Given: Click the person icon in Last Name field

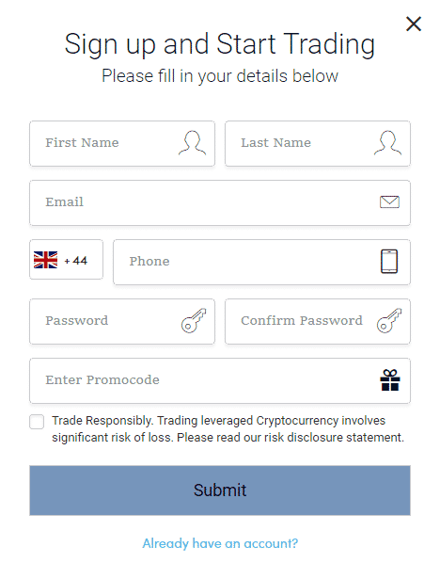Looking at the screenshot, I should (387, 143).
